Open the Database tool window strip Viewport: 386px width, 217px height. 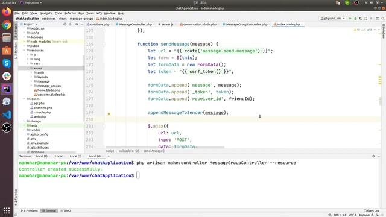[x=384, y=31]
